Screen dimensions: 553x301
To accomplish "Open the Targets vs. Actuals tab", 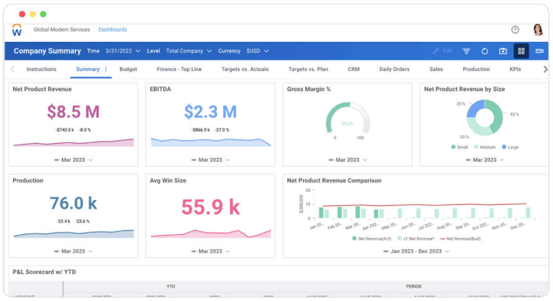I will [245, 69].
